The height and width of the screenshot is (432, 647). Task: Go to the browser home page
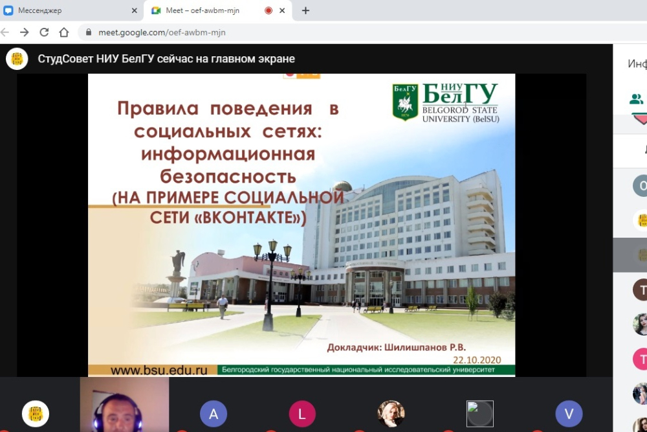click(x=63, y=32)
